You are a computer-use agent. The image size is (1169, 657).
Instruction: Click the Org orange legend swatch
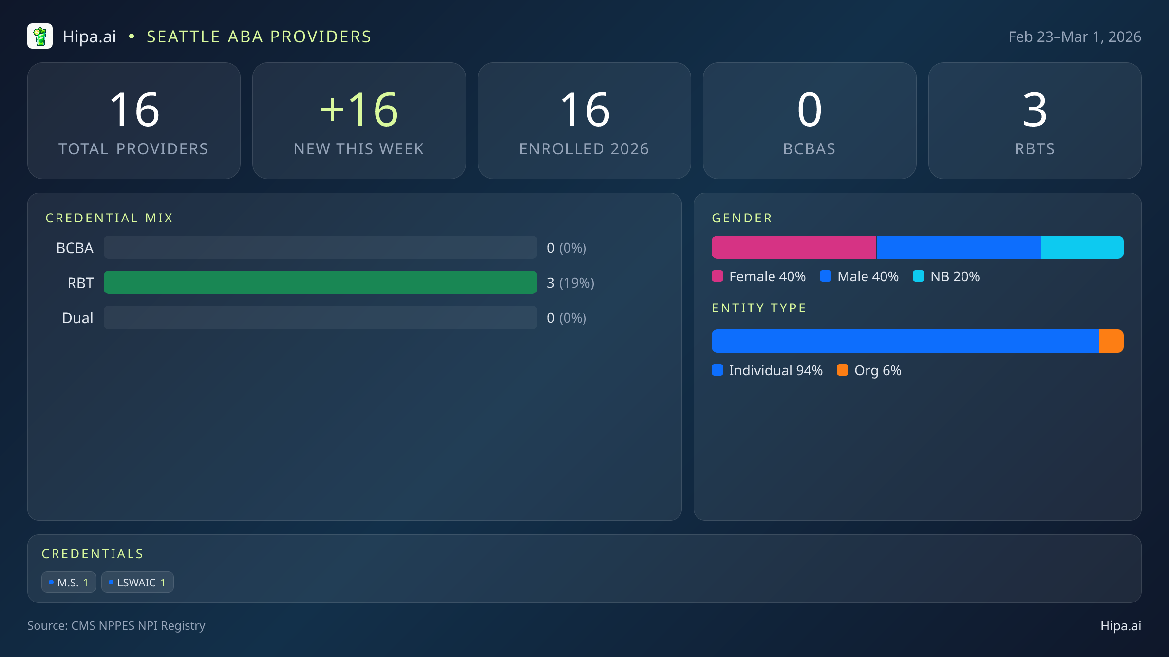point(843,370)
